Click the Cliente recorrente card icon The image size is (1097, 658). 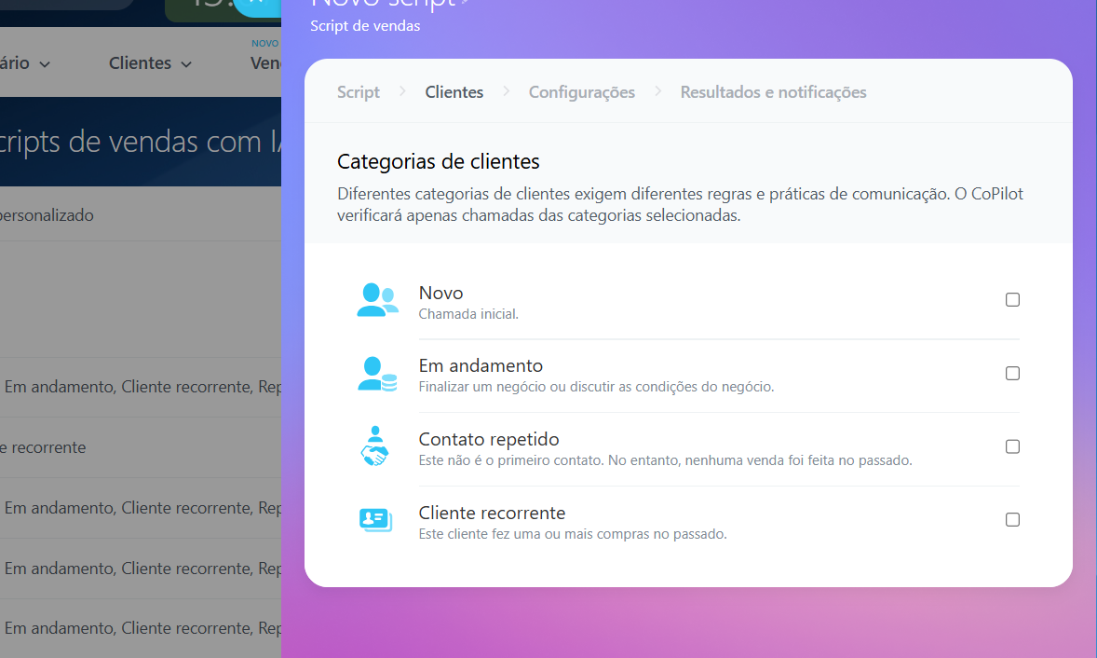375,520
